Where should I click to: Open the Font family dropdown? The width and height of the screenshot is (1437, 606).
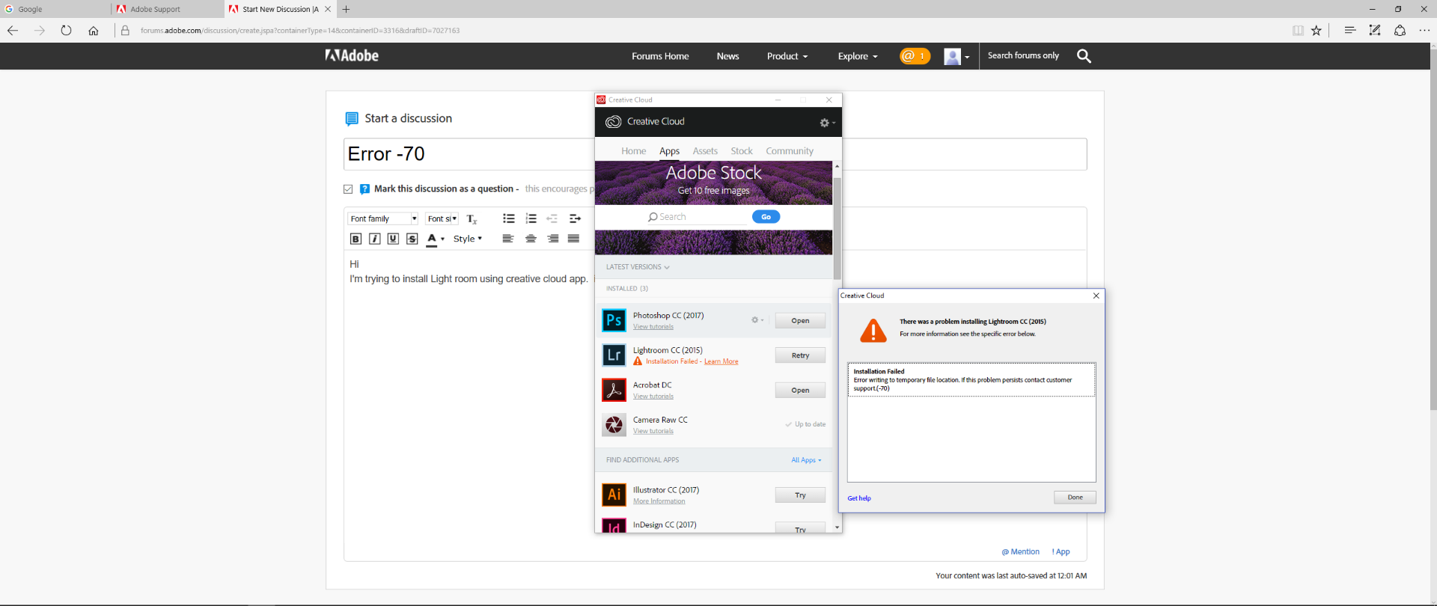point(383,218)
